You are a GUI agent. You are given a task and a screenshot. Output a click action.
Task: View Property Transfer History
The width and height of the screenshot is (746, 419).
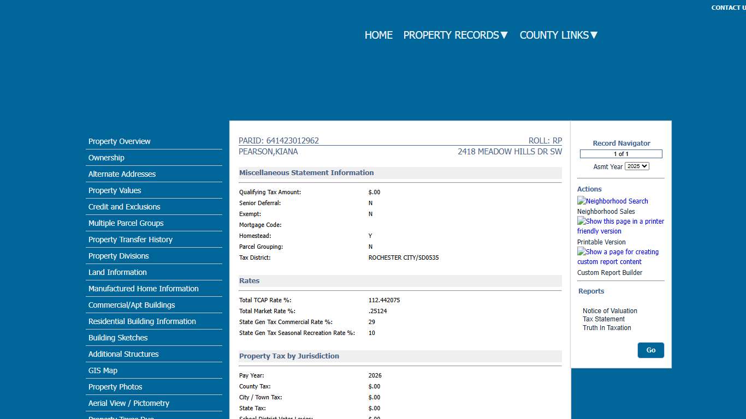coord(130,240)
